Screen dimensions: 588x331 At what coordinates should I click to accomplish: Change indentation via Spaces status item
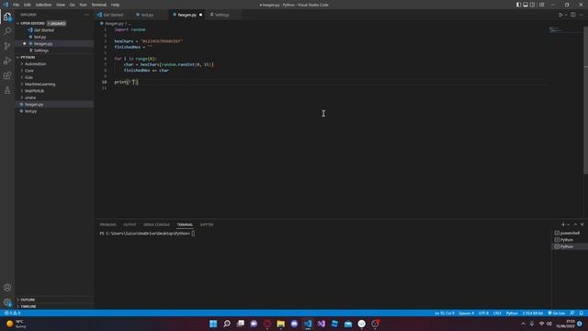pyautogui.click(x=466, y=313)
